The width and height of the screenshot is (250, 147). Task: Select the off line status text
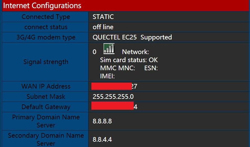tap(103, 27)
